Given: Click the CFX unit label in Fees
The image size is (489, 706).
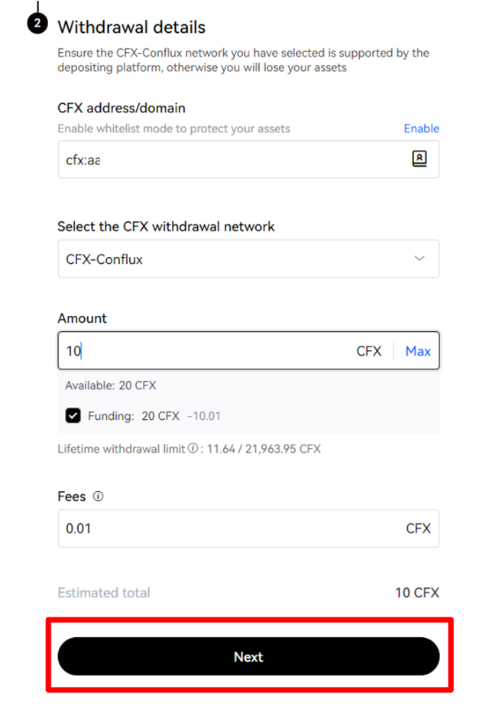Looking at the screenshot, I should click(419, 529).
